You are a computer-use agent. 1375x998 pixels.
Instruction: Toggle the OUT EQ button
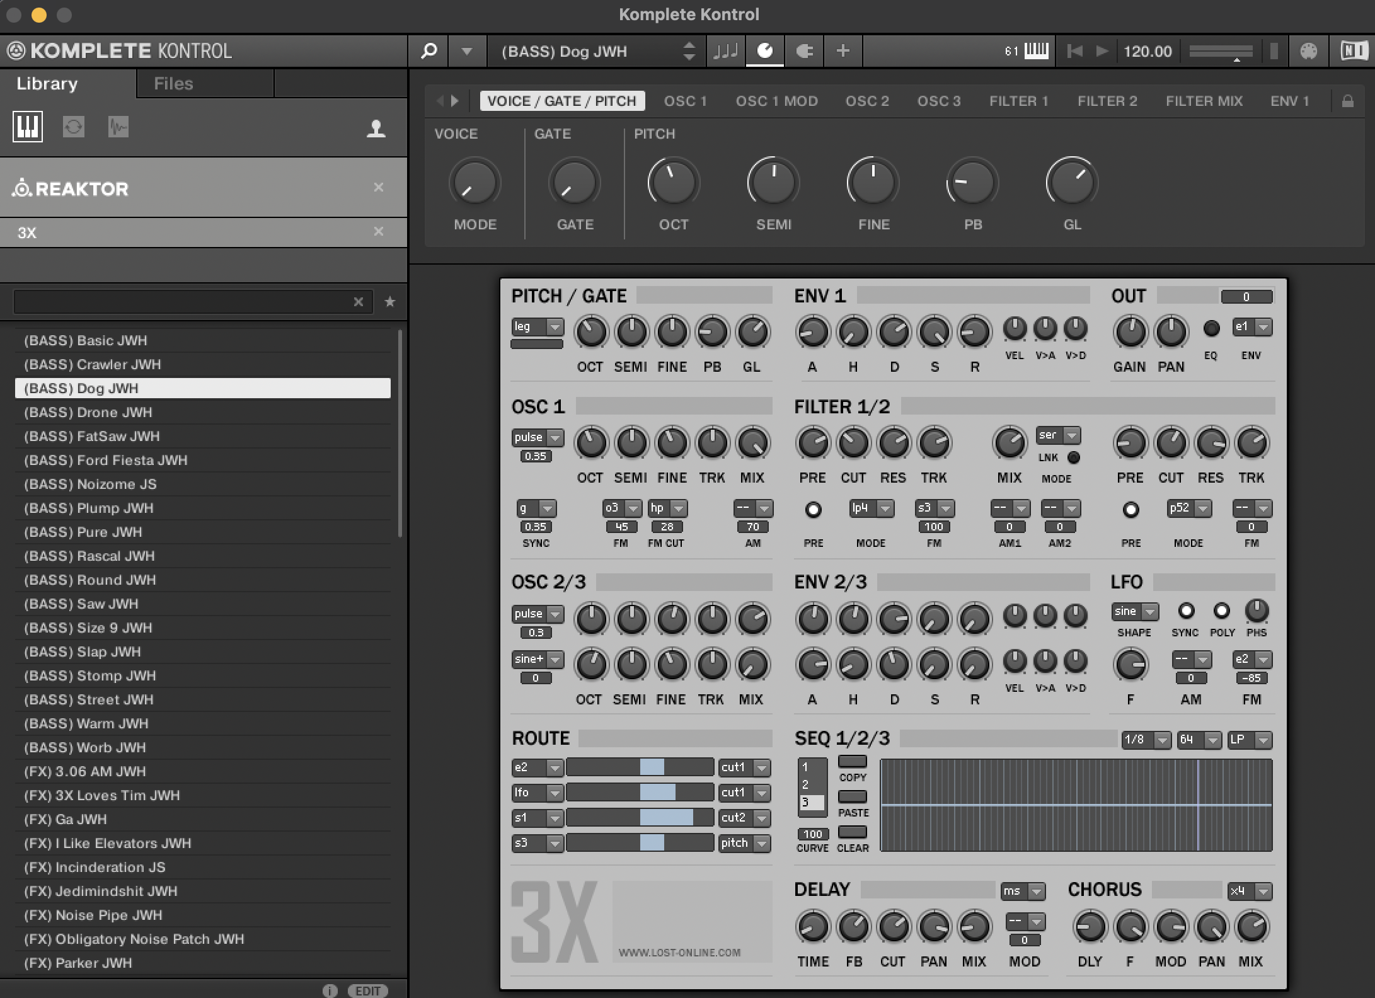click(x=1211, y=328)
